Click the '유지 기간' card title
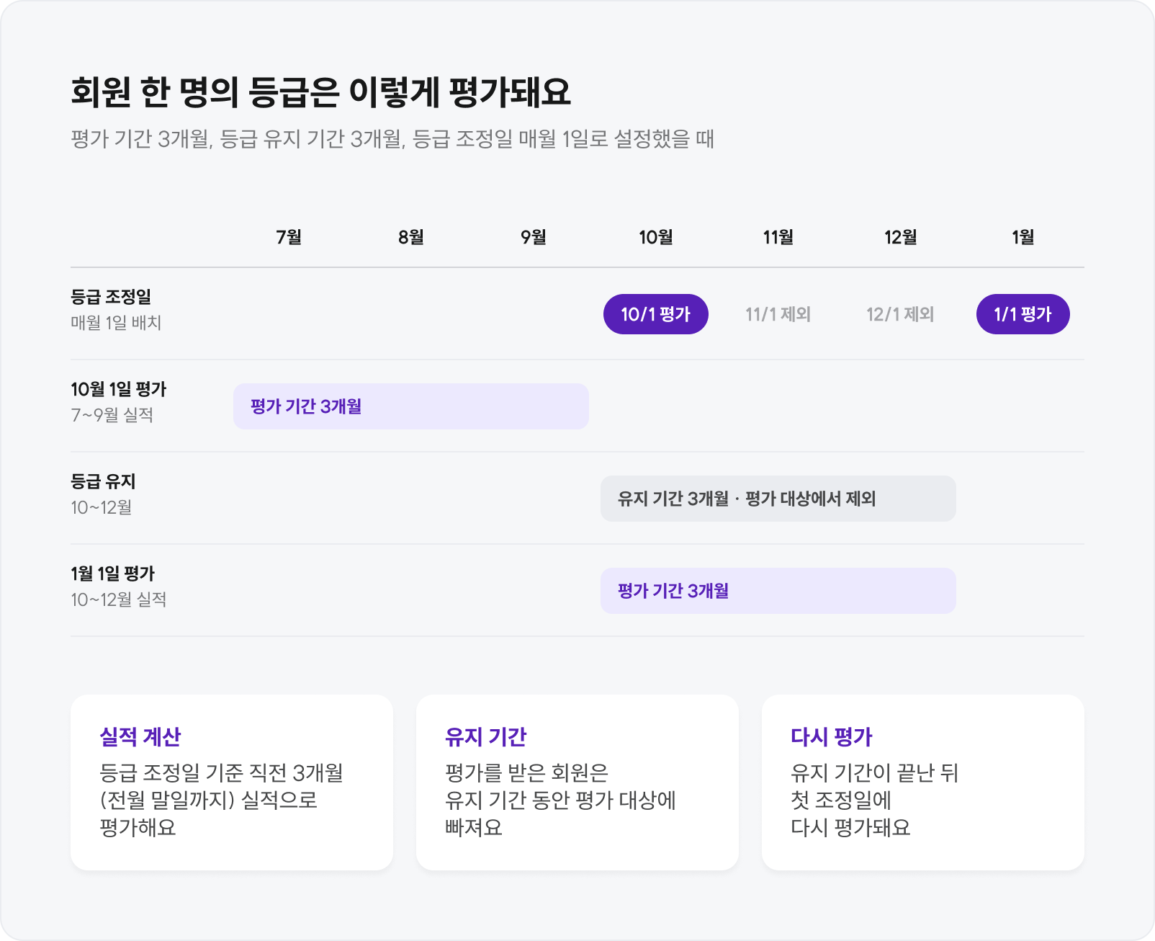1155x941 pixels. [486, 736]
